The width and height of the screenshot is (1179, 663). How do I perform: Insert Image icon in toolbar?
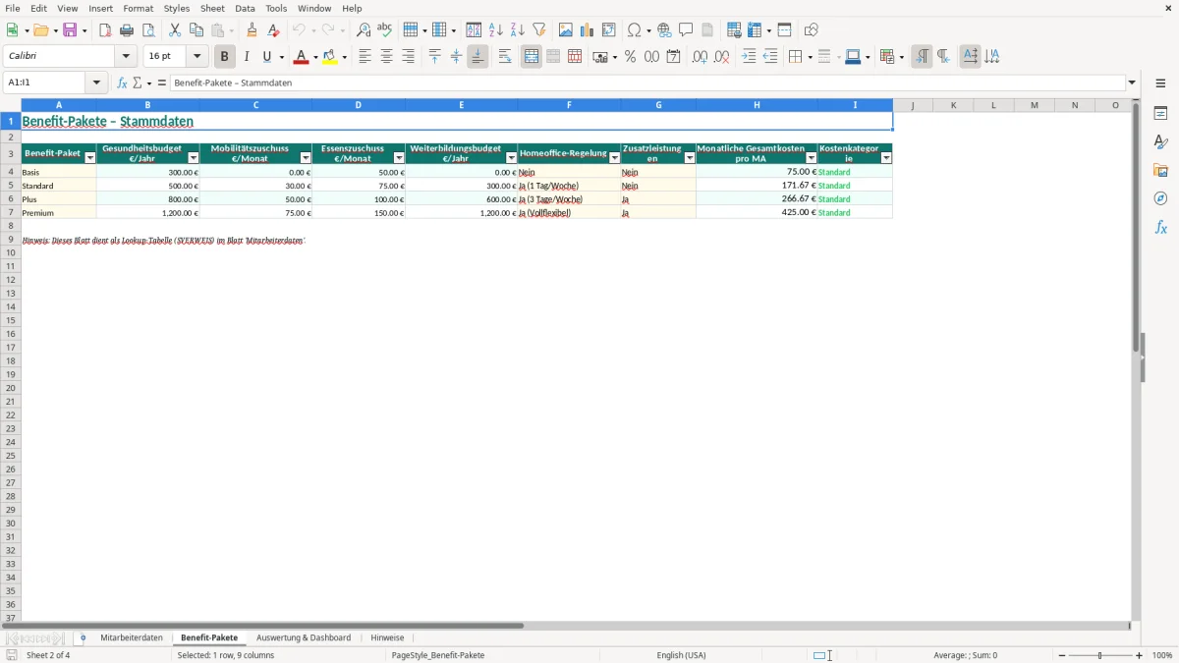coord(566,30)
